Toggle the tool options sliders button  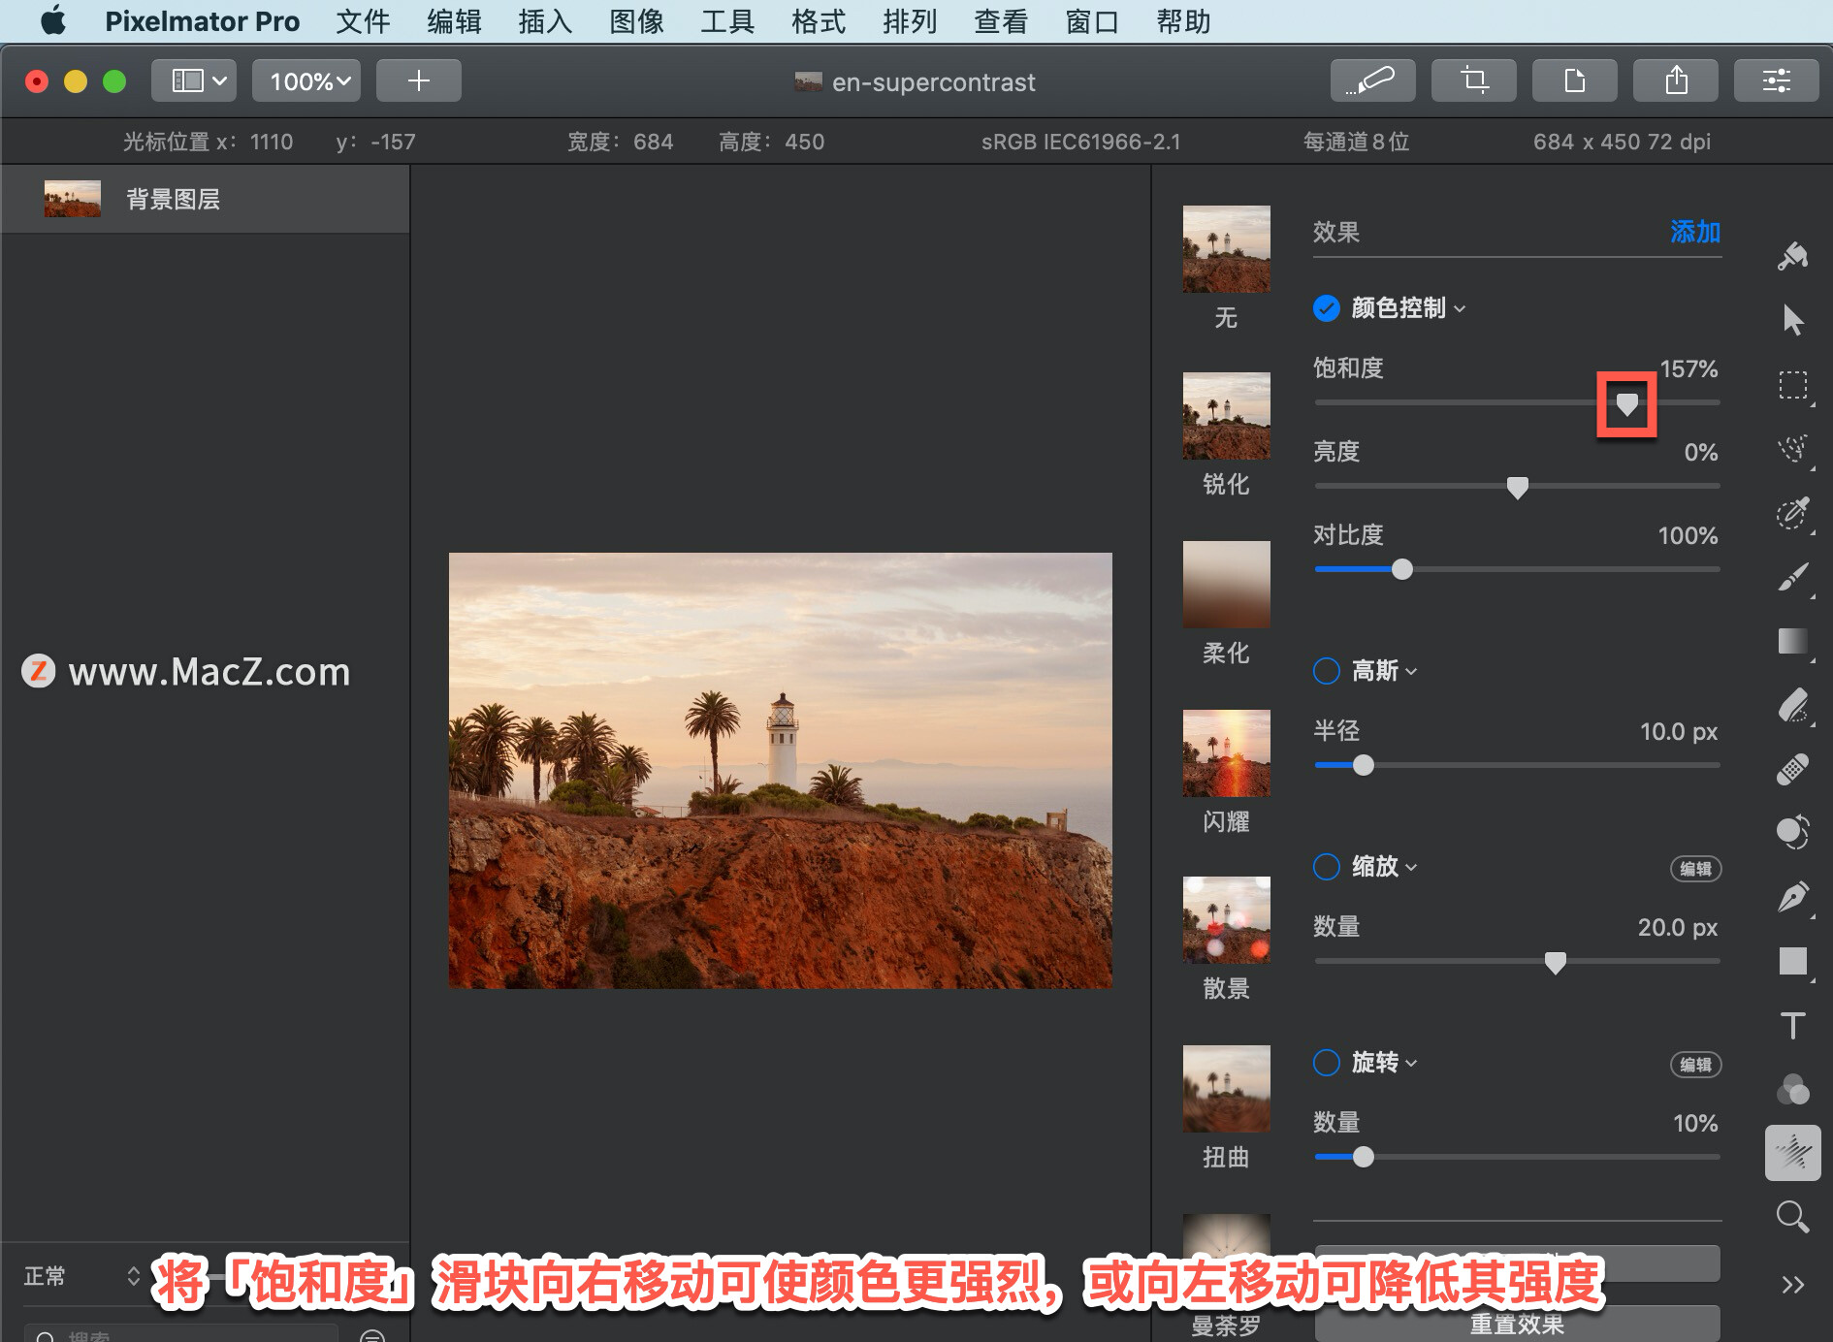[1776, 80]
